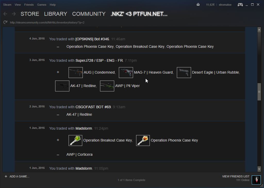The height and width of the screenshot is (188, 264).
Task: Go to the COMMUNITY section
Action: coord(89,14)
